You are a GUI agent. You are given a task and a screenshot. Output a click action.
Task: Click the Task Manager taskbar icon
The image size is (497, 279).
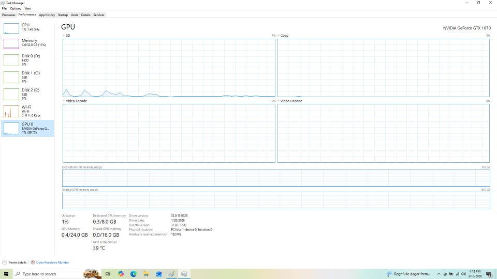pyautogui.click(x=184, y=274)
